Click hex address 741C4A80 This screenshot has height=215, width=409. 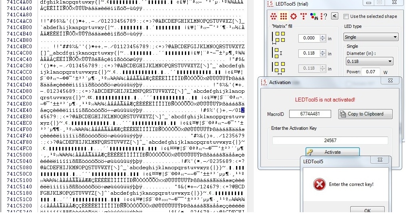point(20,15)
